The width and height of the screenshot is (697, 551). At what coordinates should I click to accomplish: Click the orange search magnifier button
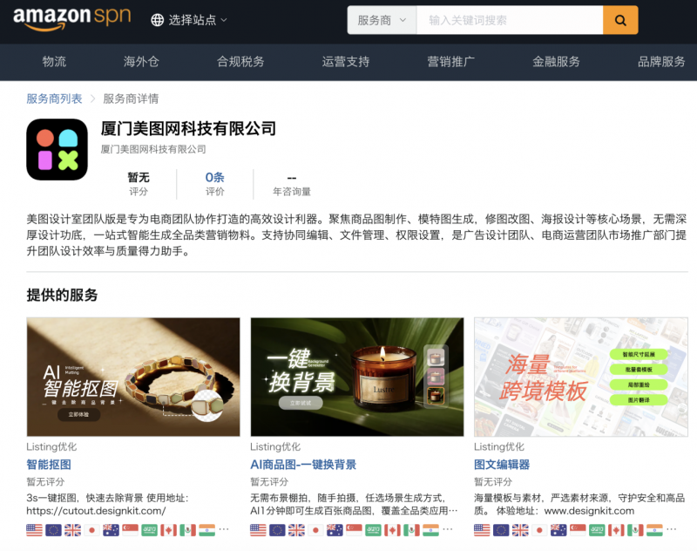(620, 20)
